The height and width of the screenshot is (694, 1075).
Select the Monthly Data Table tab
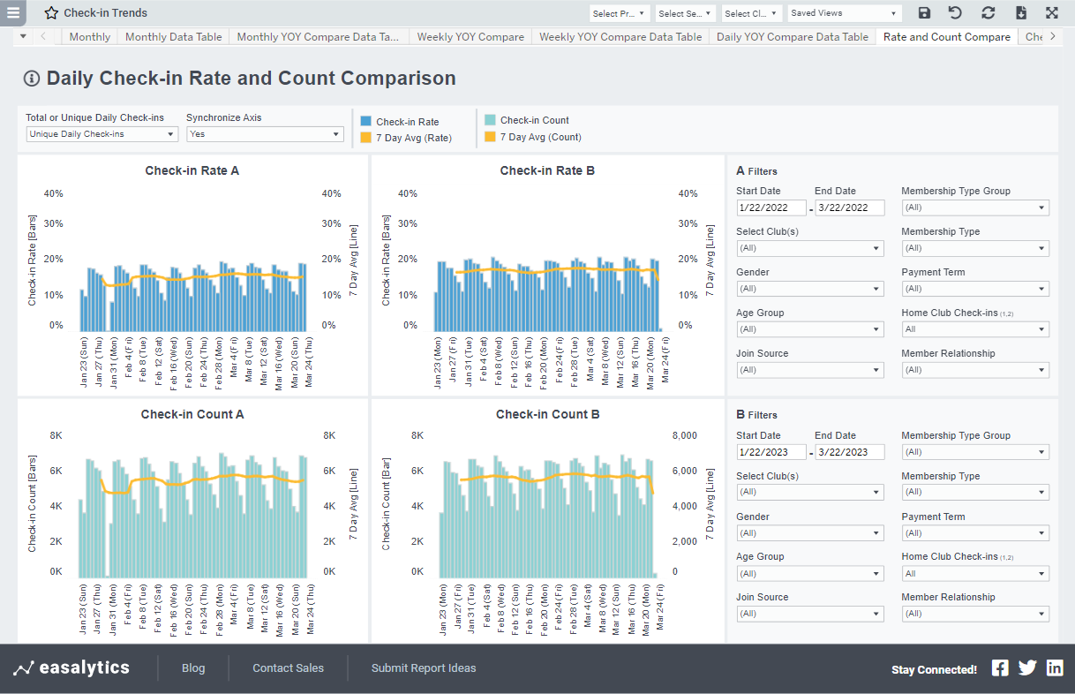[173, 36]
